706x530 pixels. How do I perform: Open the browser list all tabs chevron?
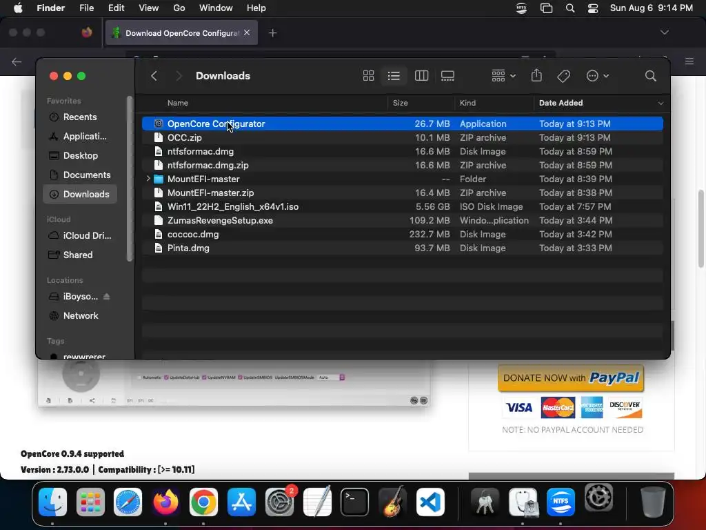coord(664,32)
